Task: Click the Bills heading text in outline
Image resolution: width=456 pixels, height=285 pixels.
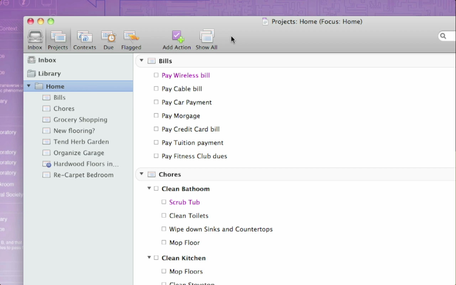Action: click(166, 61)
